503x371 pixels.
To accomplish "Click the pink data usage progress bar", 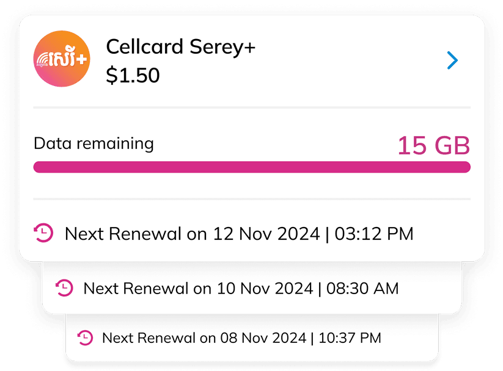I will click(x=251, y=167).
